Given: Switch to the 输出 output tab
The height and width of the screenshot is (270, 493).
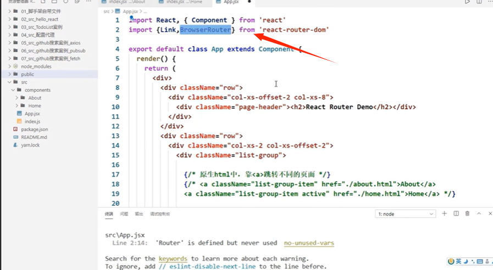Looking at the screenshot, I should (139, 214).
